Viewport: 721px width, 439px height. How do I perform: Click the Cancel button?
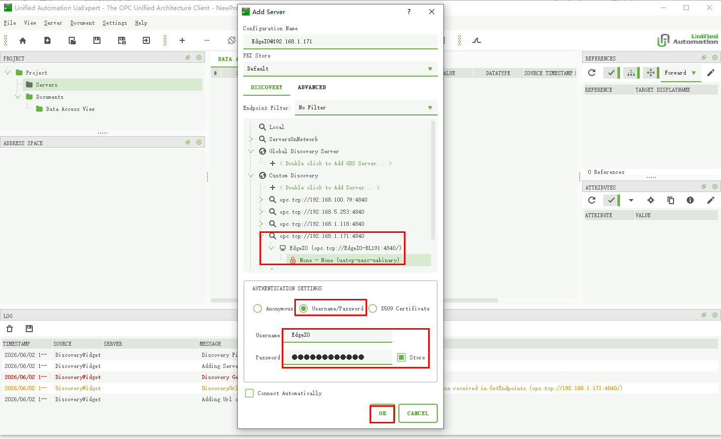click(x=418, y=413)
